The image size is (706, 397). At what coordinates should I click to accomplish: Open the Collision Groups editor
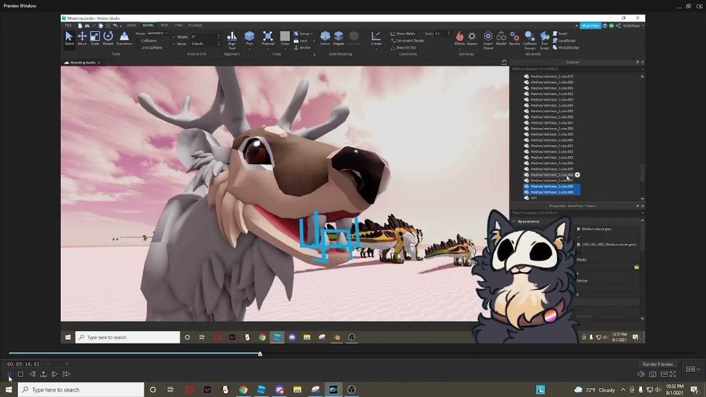pos(530,40)
